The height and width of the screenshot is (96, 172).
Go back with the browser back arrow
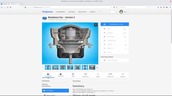(2, 7)
